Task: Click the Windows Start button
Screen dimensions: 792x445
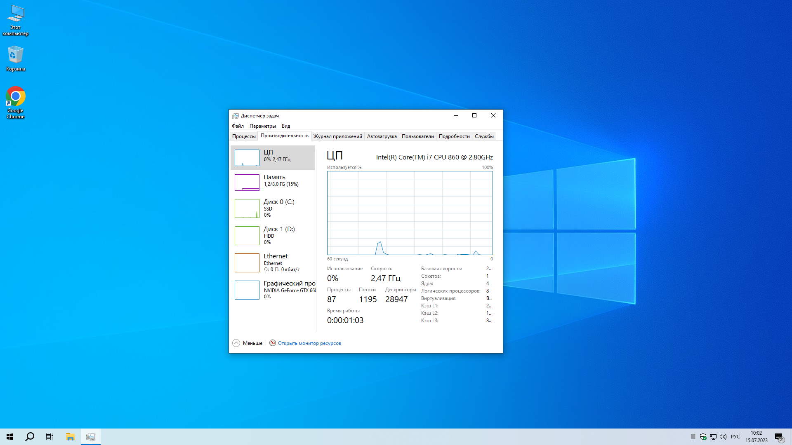Action: [10, 437]
